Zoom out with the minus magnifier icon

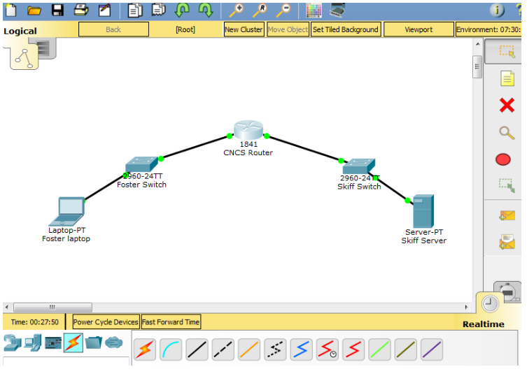(x=283, y=10)
